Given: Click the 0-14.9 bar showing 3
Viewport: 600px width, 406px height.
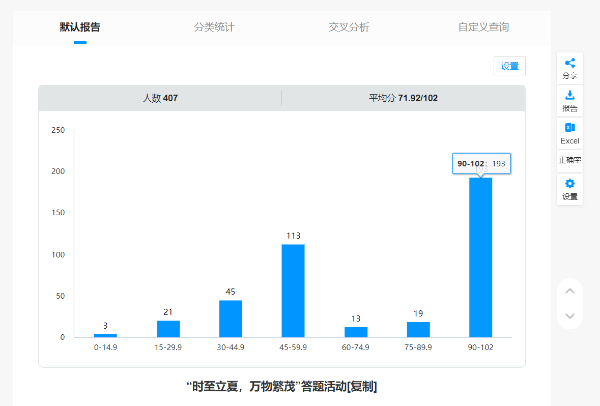Looking at the screenshot, I should 105,335.
